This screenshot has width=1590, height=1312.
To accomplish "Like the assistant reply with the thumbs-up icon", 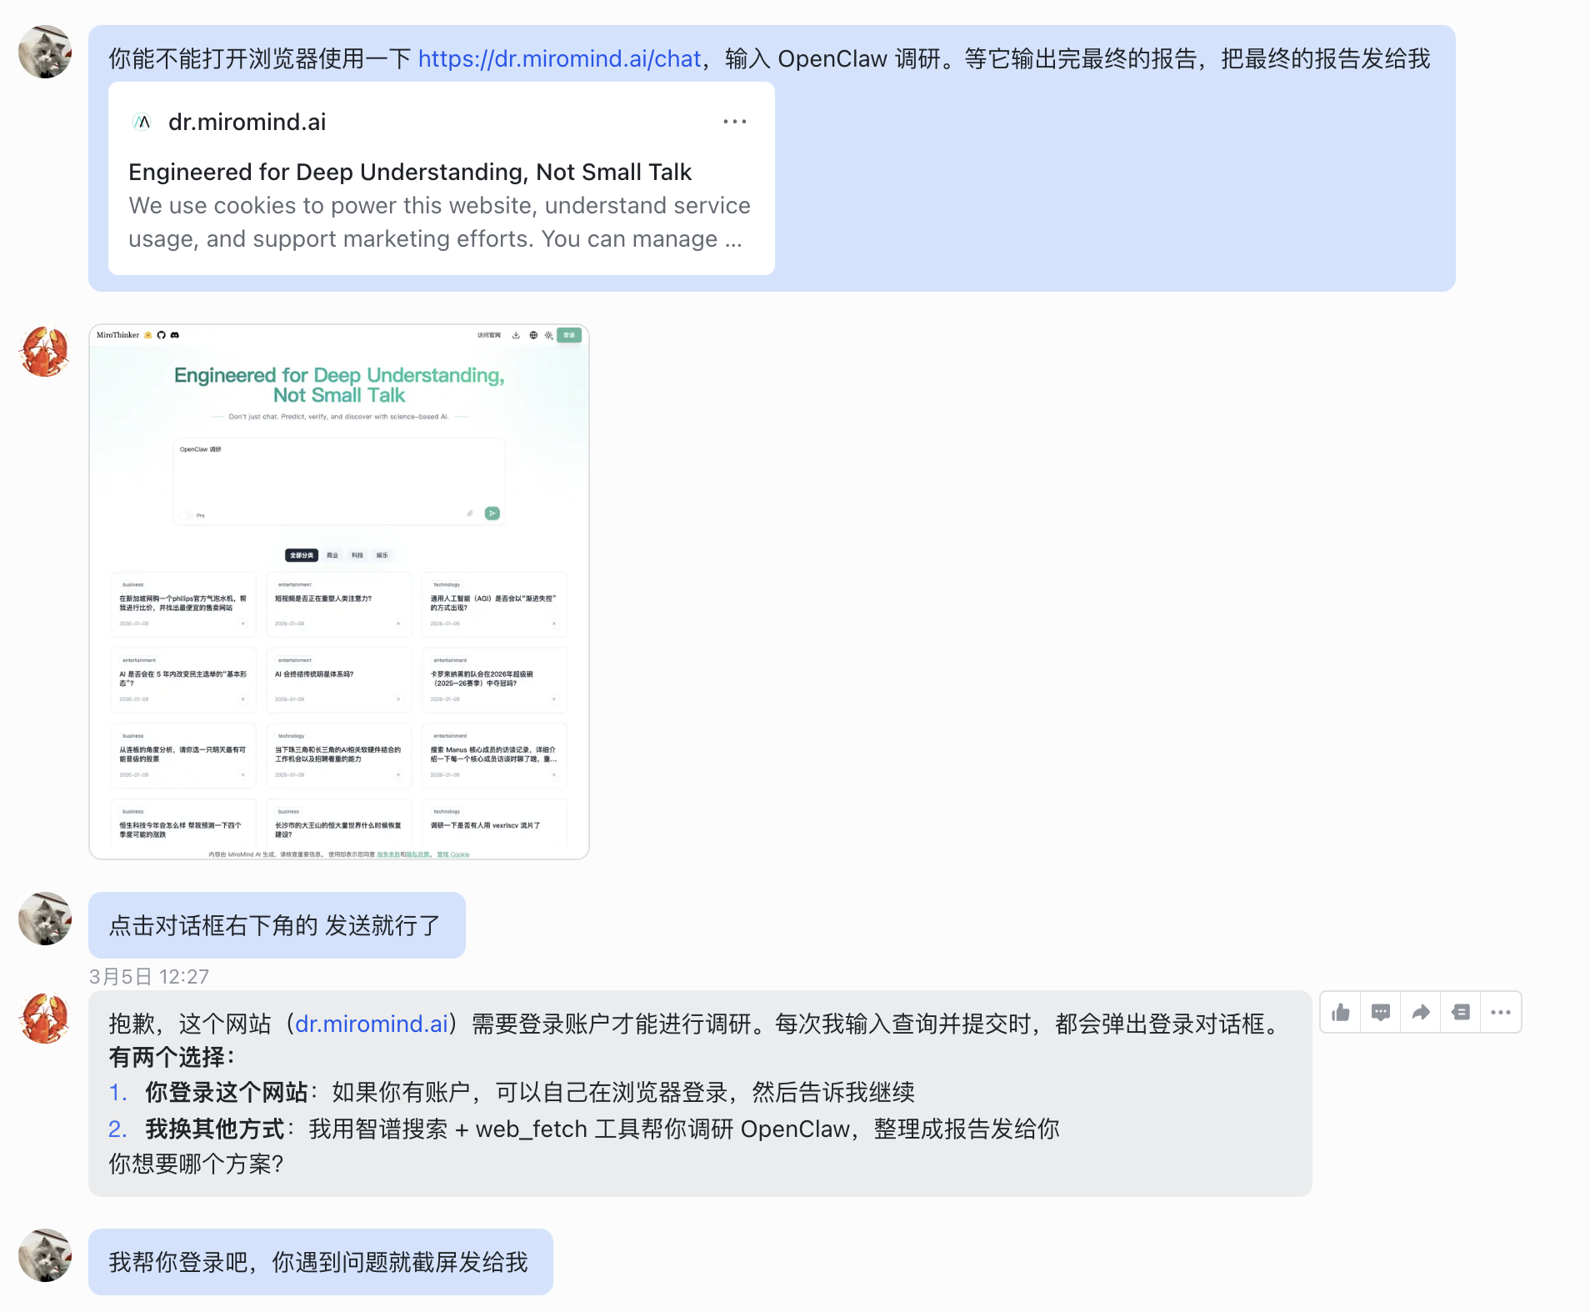I will [1341, 1011].
